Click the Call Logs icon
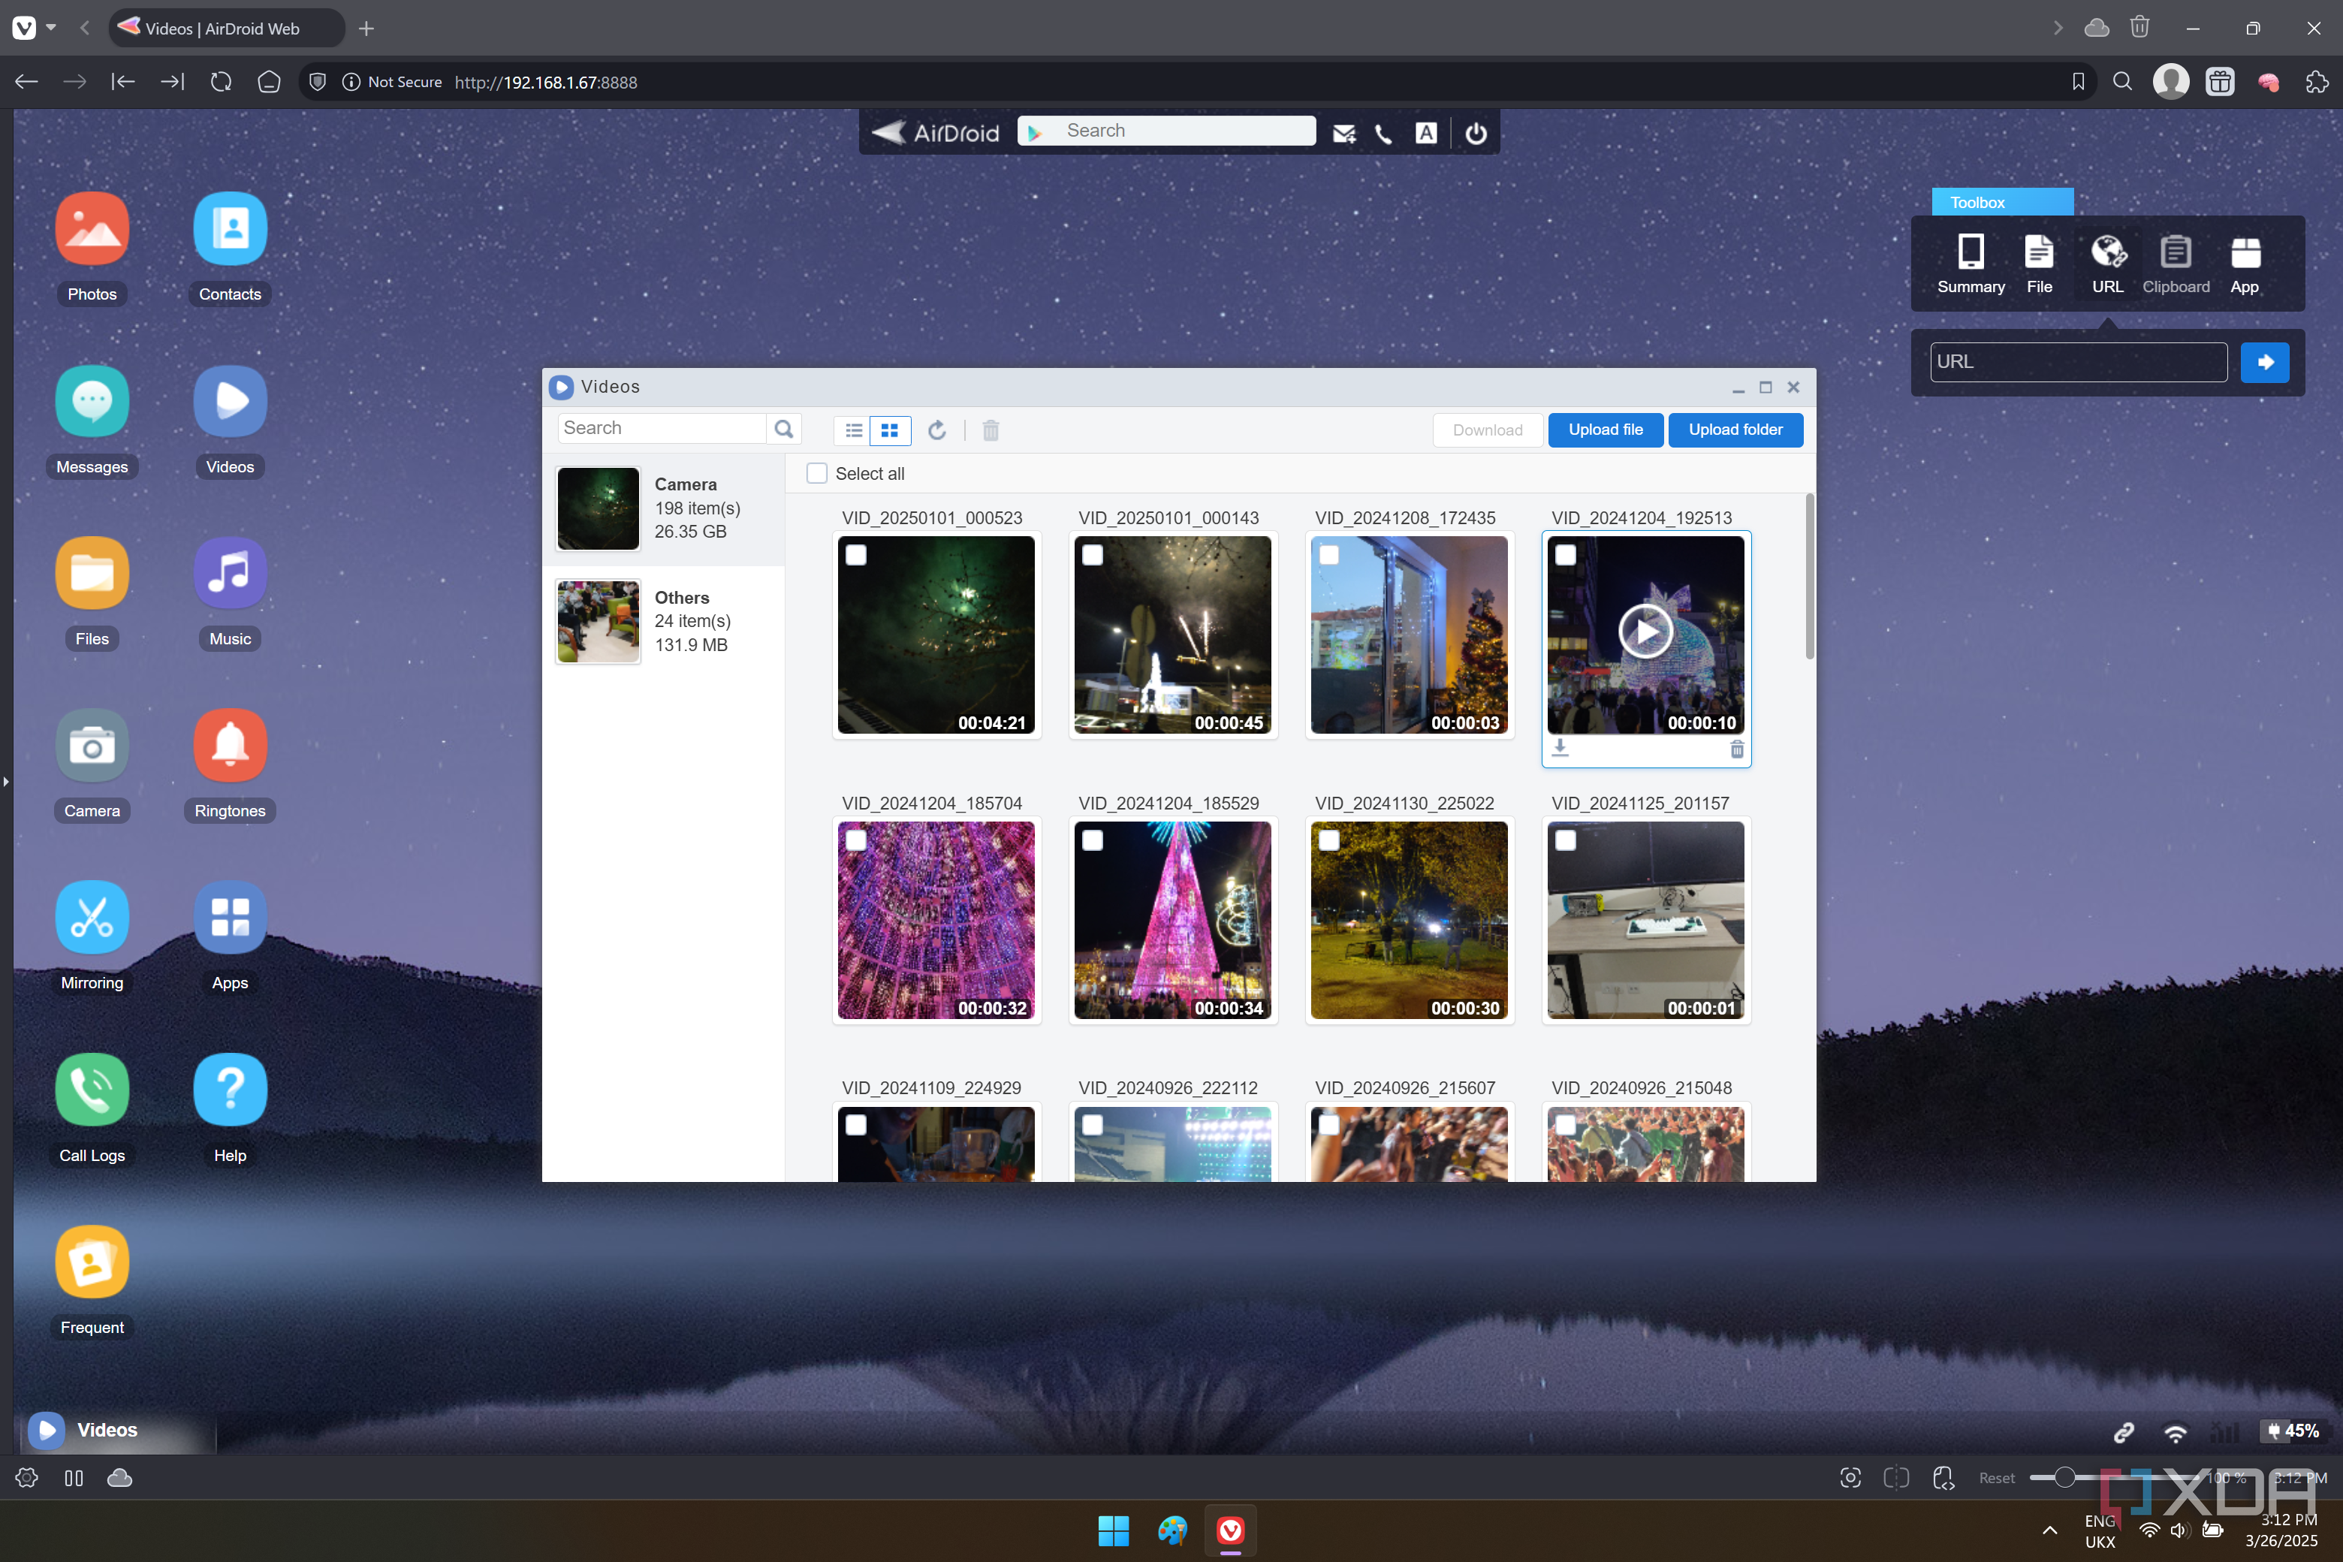 92,1090
